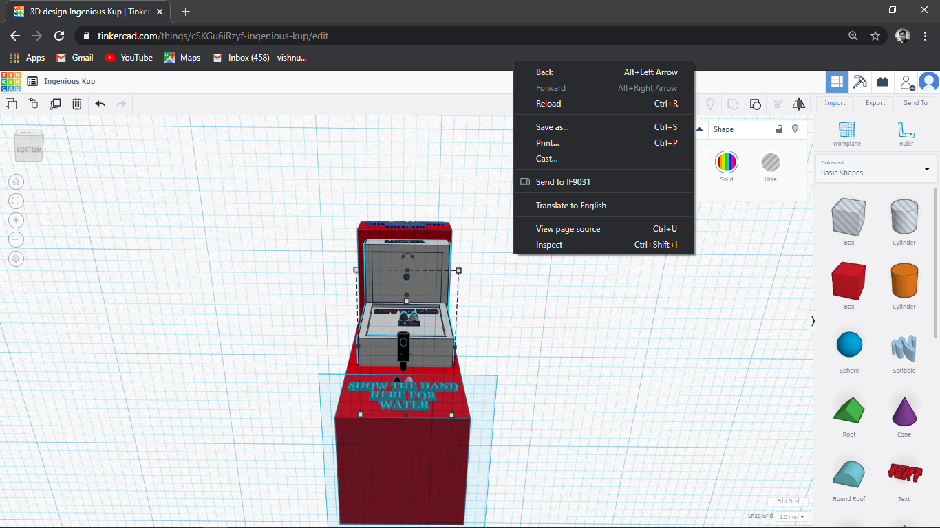Select the BOTTOM view cube
This screenshot has width=940, height=528.
pyautogui.click(x=29, y=149)
